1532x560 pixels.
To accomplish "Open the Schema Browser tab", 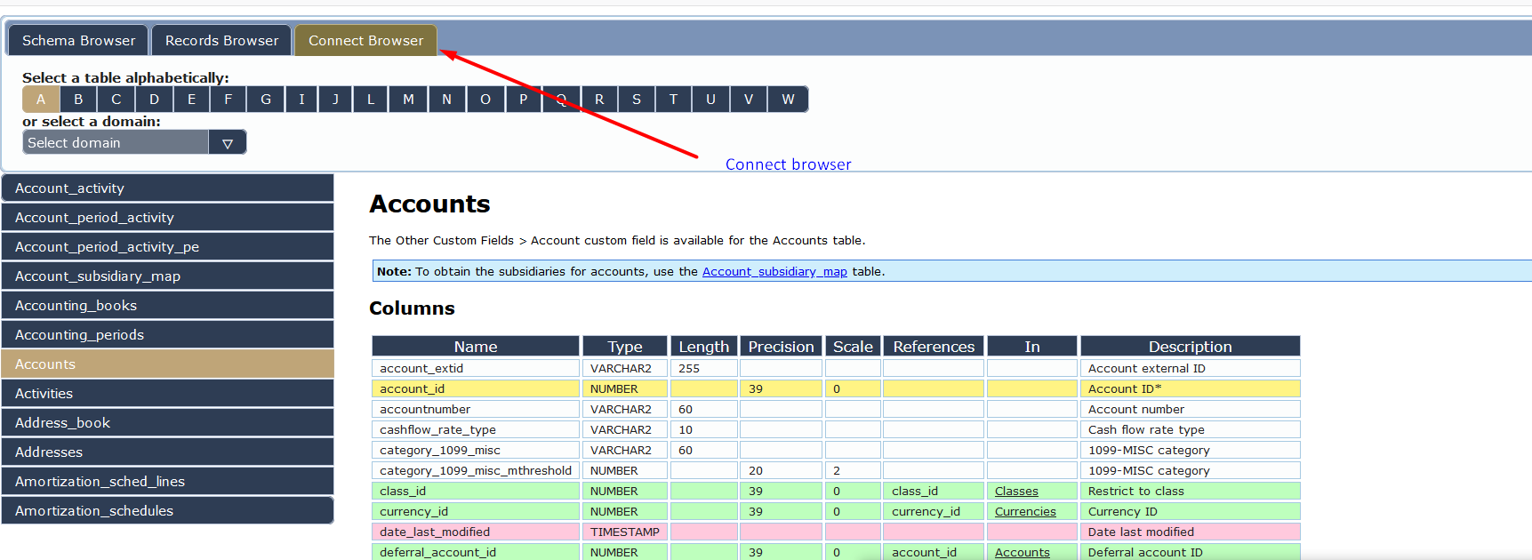I will (78, 40).
